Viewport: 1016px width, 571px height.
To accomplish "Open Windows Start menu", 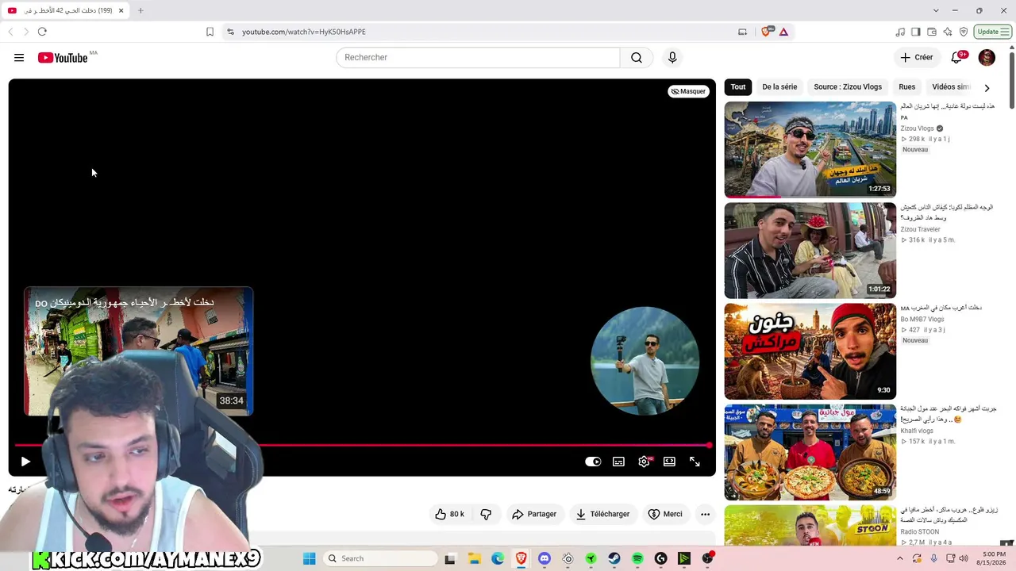I will point(310,558).
